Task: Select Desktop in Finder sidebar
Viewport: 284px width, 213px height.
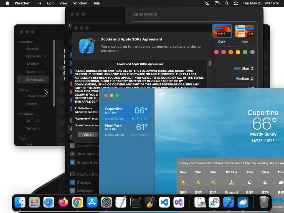Action: coord(32,64)
